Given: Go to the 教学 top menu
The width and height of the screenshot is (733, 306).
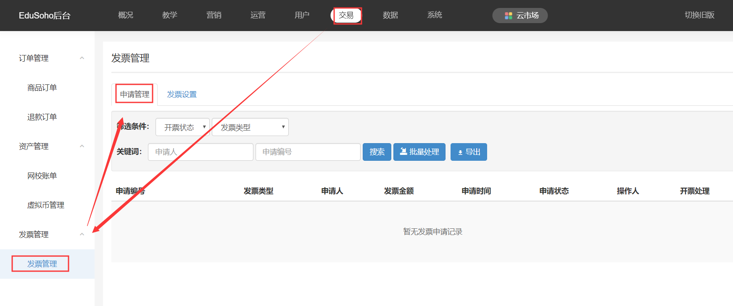Looking at the screenshot, I should tap(170, 15).
